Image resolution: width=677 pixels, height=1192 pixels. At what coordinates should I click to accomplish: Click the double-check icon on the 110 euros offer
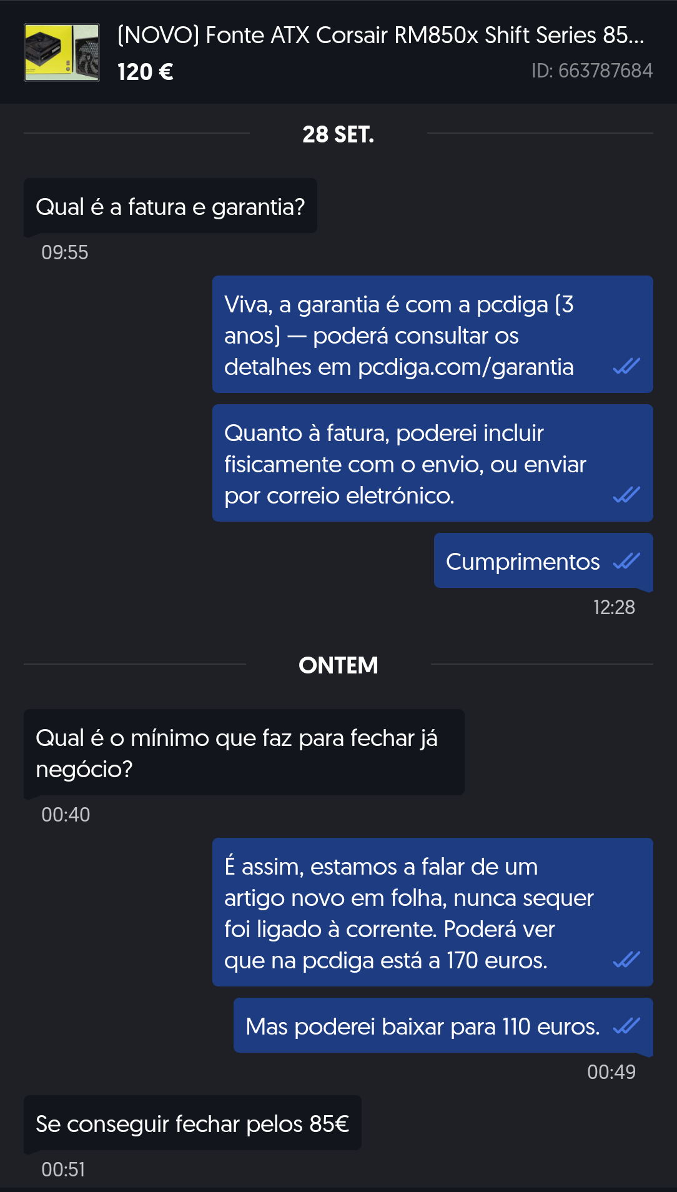[626, 1026]
